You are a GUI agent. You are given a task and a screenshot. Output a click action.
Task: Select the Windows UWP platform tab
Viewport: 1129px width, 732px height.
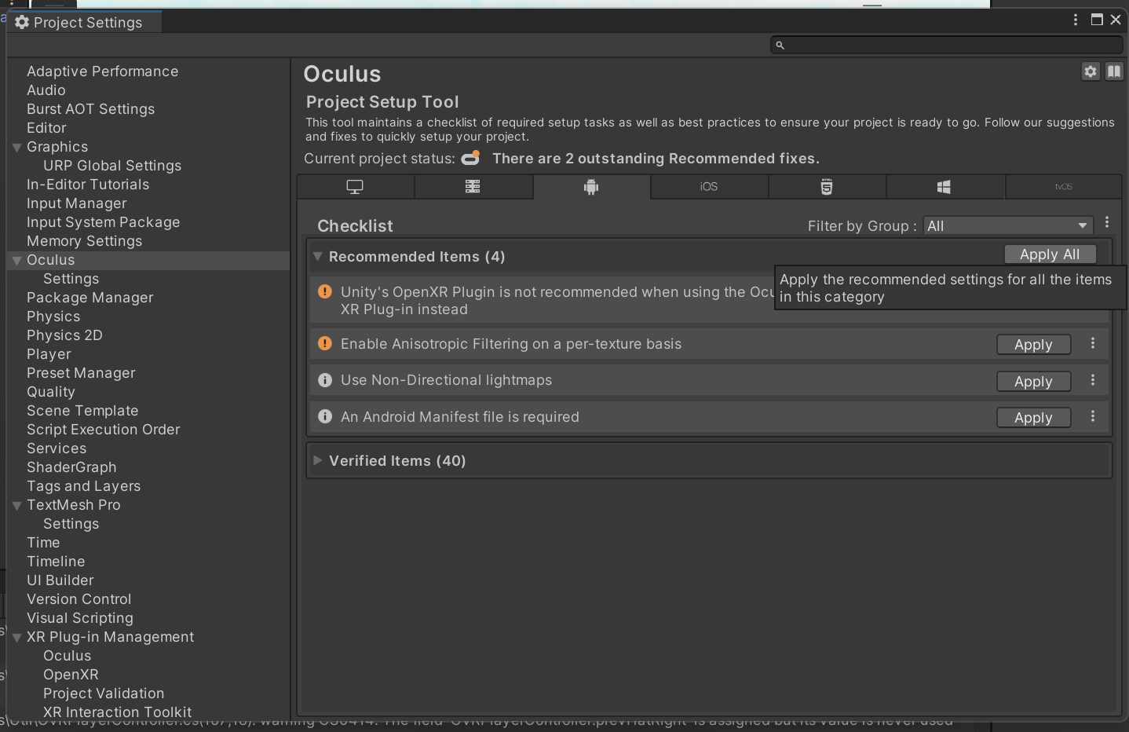pos(944,187)
